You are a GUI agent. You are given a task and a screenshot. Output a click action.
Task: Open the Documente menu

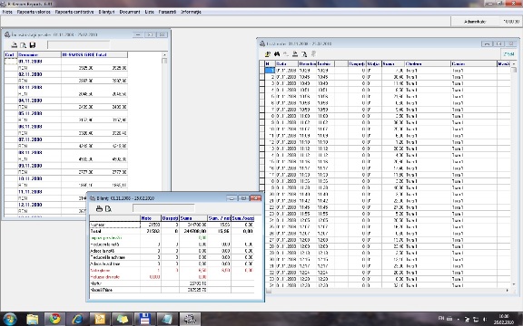(130, 12)
